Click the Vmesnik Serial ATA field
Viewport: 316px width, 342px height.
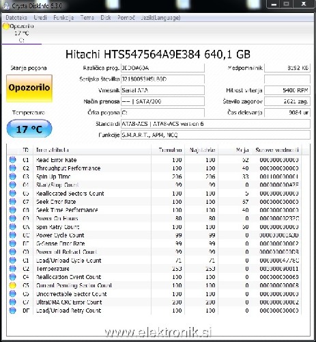(162, 90)
